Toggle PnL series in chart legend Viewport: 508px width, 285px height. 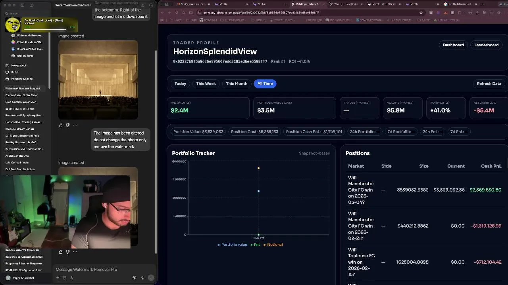(255, 245)
